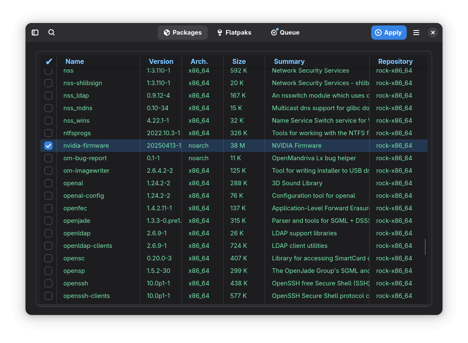The width and height of the screenshot is (468, 343).
Task: Toggle the sidebar panel icon
Action: click(35, 33)
